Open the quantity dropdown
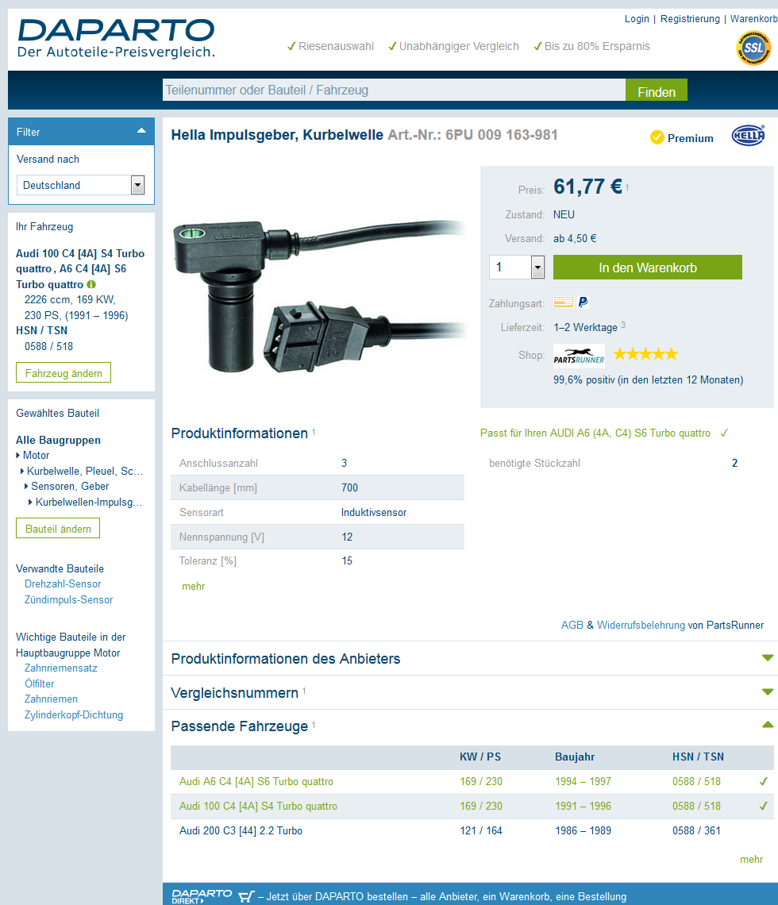This screenshot has width=778, height=905. pyautogui.click(x=537, y=268)
